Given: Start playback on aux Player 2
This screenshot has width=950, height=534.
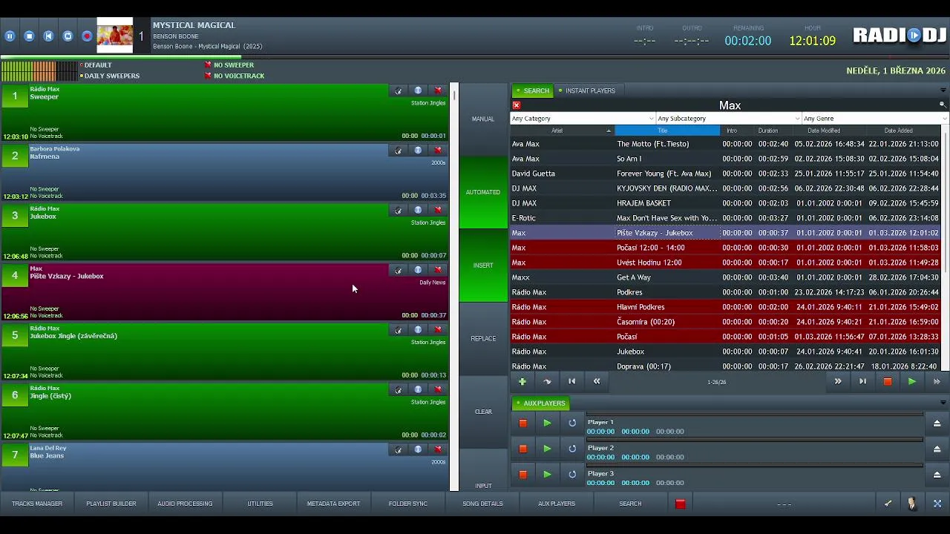Looking at the screenshot, I should [547, 449].
